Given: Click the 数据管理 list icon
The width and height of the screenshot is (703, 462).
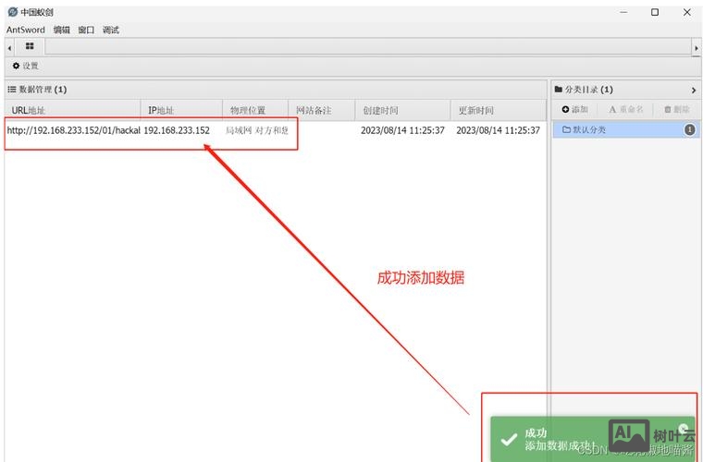Looking at the screenshot, I should pyautogui.click(x=12, y=90).
